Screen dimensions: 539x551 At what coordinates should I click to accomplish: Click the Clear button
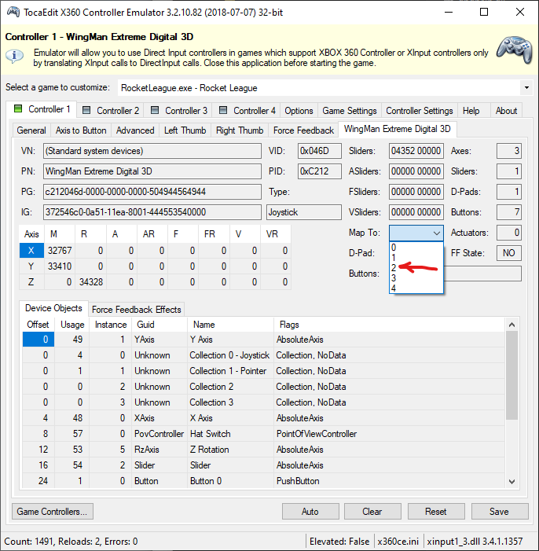(x=372, y=511)
